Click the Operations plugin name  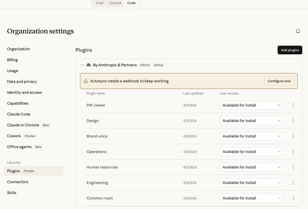coord(97,152)
